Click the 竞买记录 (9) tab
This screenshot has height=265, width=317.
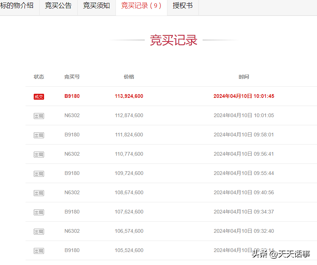click(141, 6)
